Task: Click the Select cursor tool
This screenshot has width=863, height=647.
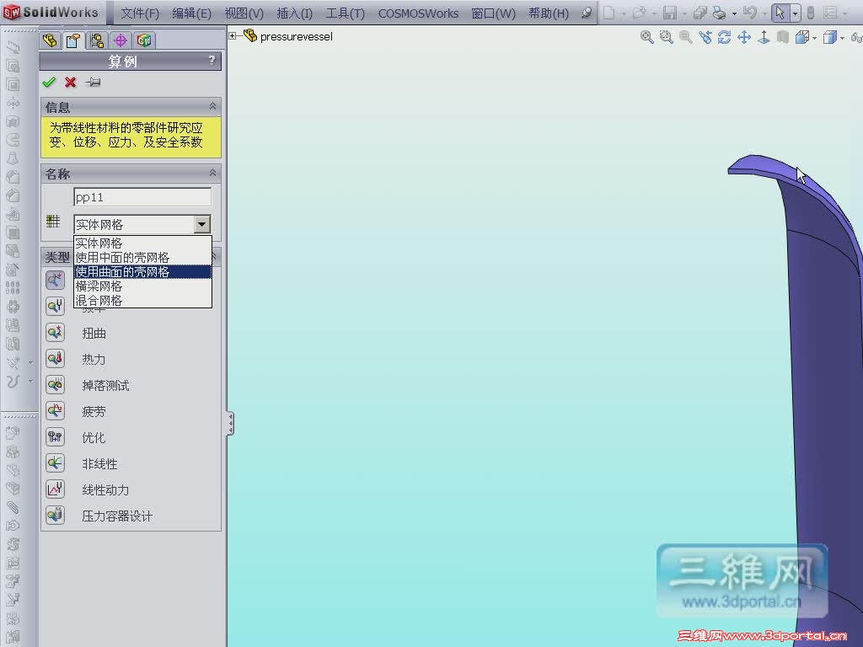Action: pos(780,13)
